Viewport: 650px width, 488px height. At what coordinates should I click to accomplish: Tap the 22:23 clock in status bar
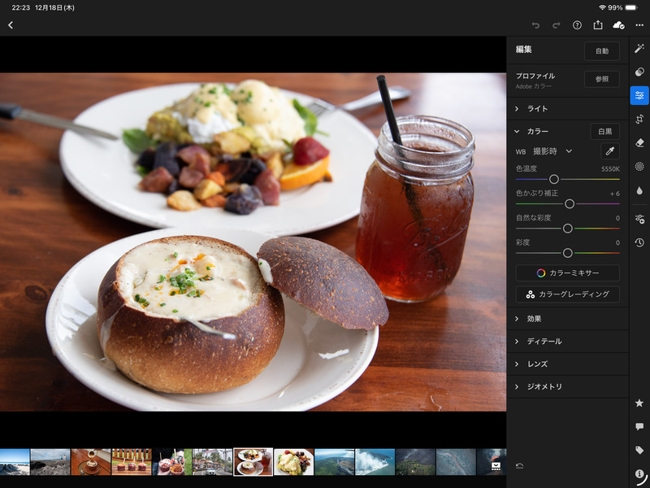pos(20,7)
